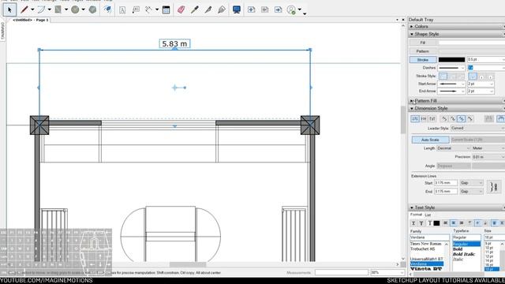Image resolution: width=505 pixels, height=284 pixels.
Task: Open Dimension tool dropdown arrow
Action: (x=157, y=9)
